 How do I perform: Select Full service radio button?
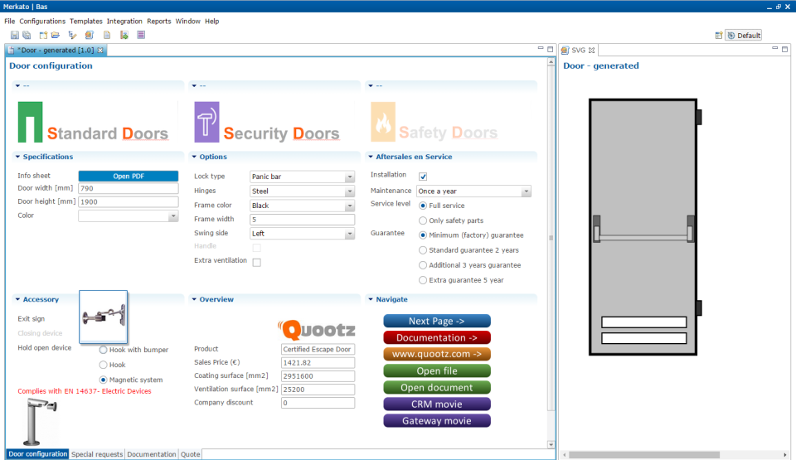423,206
